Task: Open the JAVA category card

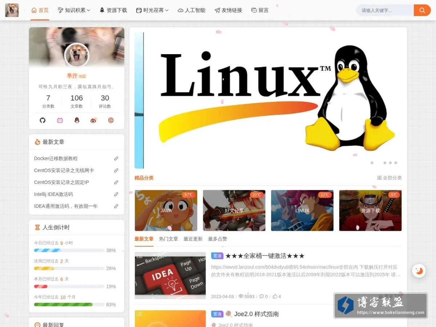Action: [x=166, y=210]
